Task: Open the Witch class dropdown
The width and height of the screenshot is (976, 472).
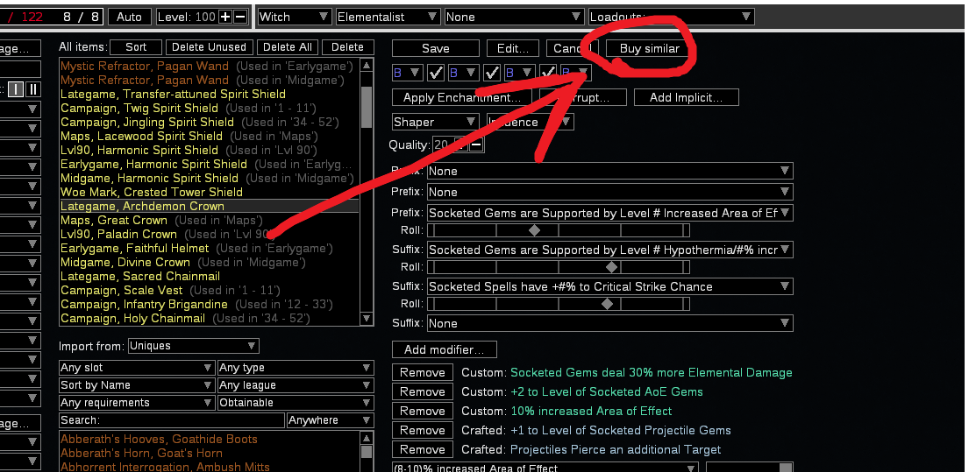Action: [x=294, y=17]
